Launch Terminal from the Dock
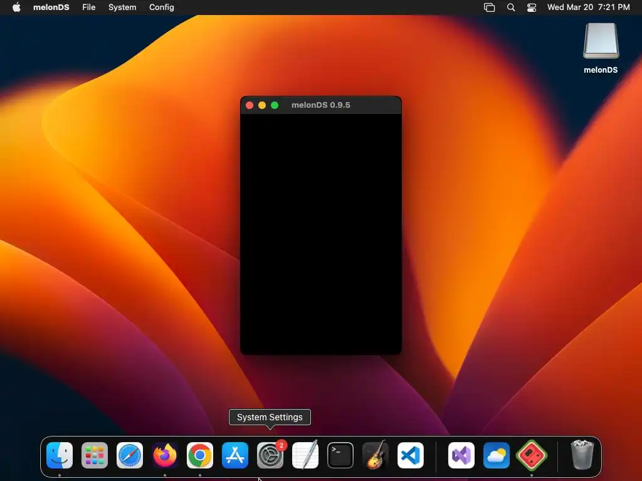 (340, 455)
